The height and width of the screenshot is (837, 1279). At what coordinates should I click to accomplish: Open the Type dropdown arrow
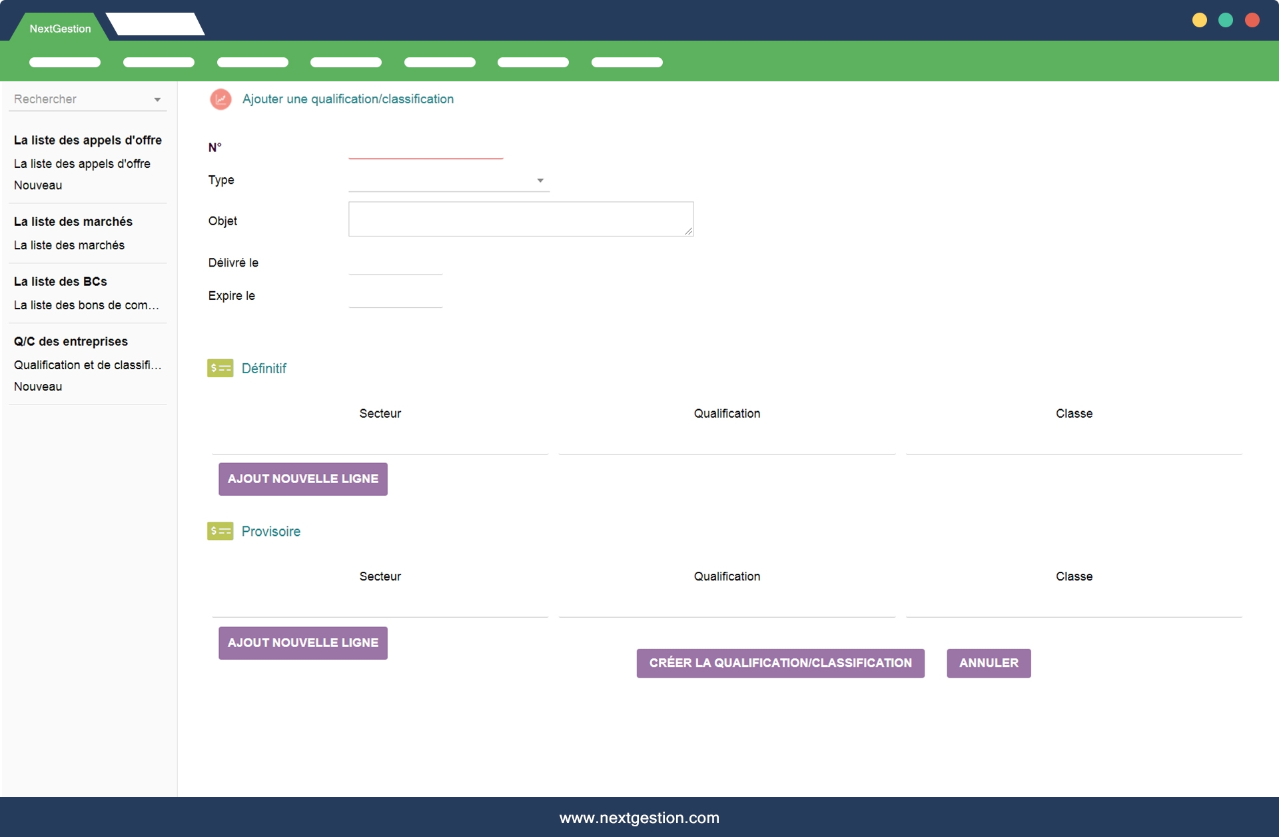pyautogui.click(x=540, y=181)
